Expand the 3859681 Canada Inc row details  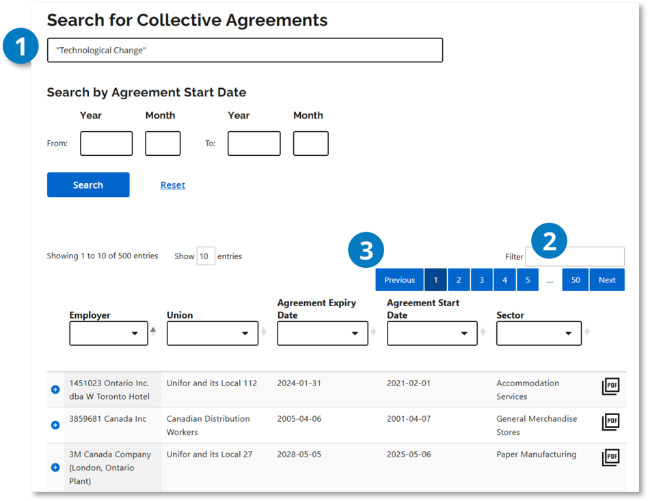click(55, 425)
